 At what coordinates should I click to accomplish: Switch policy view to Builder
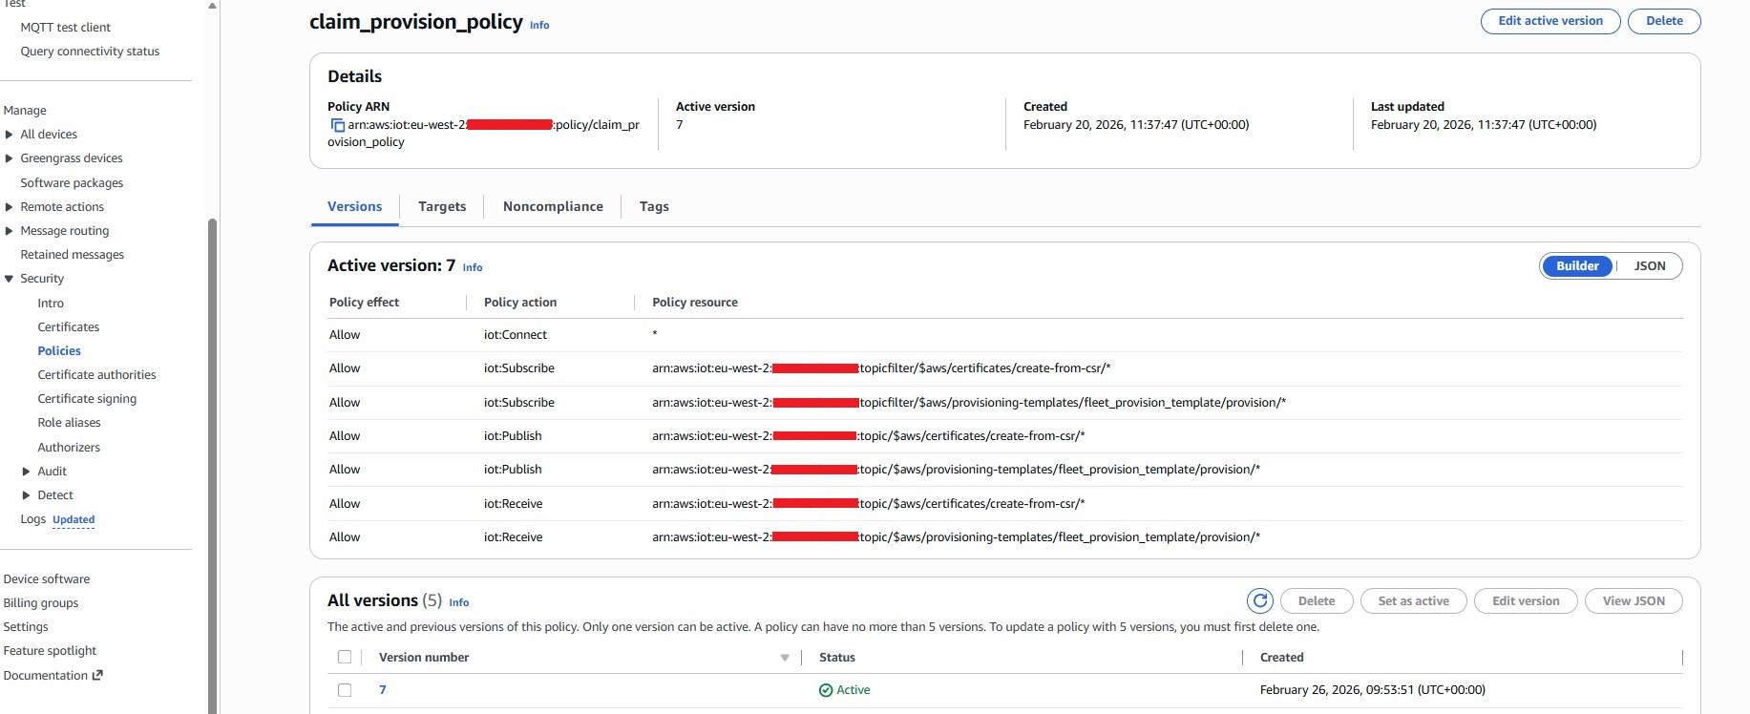[1577, 266]
